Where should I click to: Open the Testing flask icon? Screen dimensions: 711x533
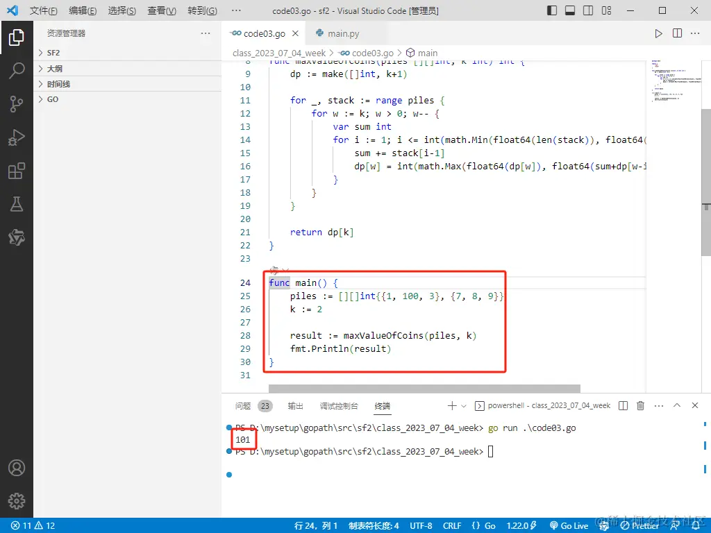(x=17, y=204)
